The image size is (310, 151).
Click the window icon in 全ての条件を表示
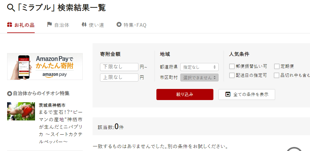[x=228, y=94]
